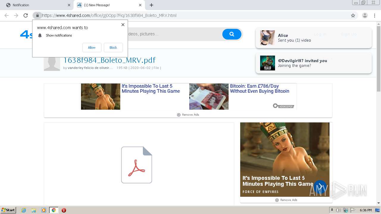Screen dimensions: 381x214
Task: Click Remove Ads under the sidebar ad
Action: point(286,200)
